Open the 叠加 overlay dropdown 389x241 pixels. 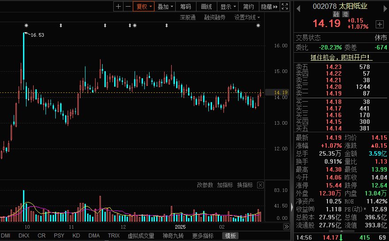coord(165,7)
